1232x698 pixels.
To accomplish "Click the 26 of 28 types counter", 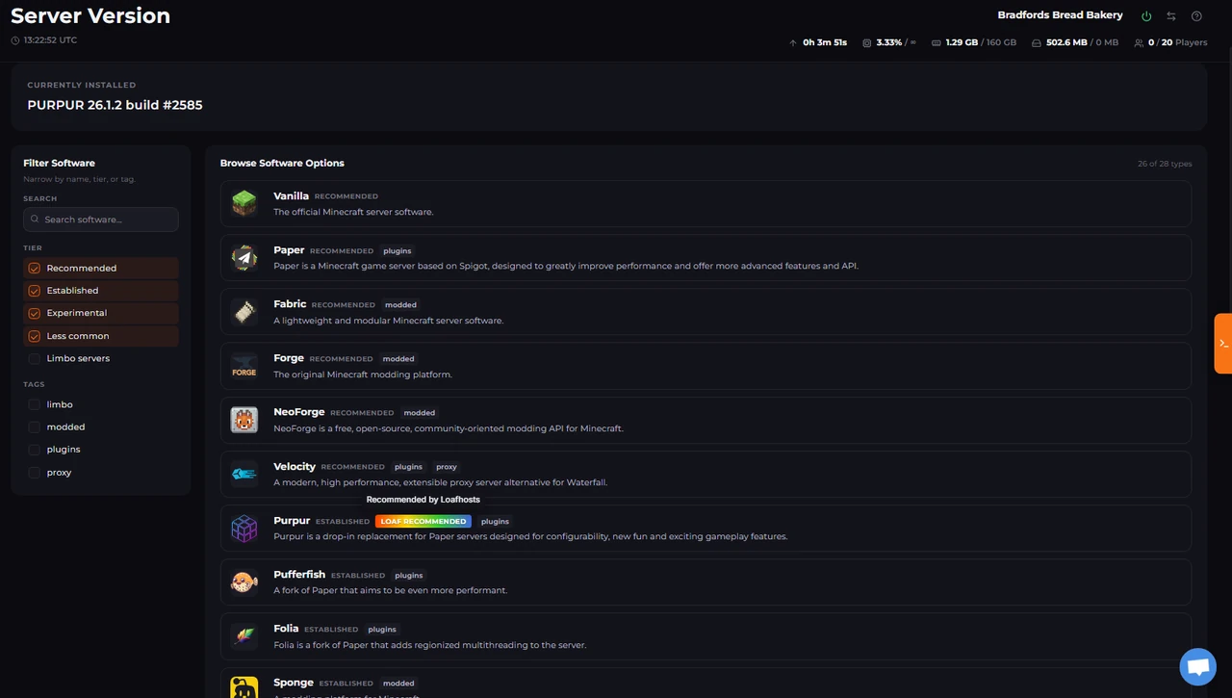I will [x=1165, y=164].
